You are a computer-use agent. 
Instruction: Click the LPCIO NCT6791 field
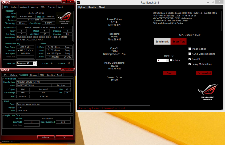click(x=44, y=97)
